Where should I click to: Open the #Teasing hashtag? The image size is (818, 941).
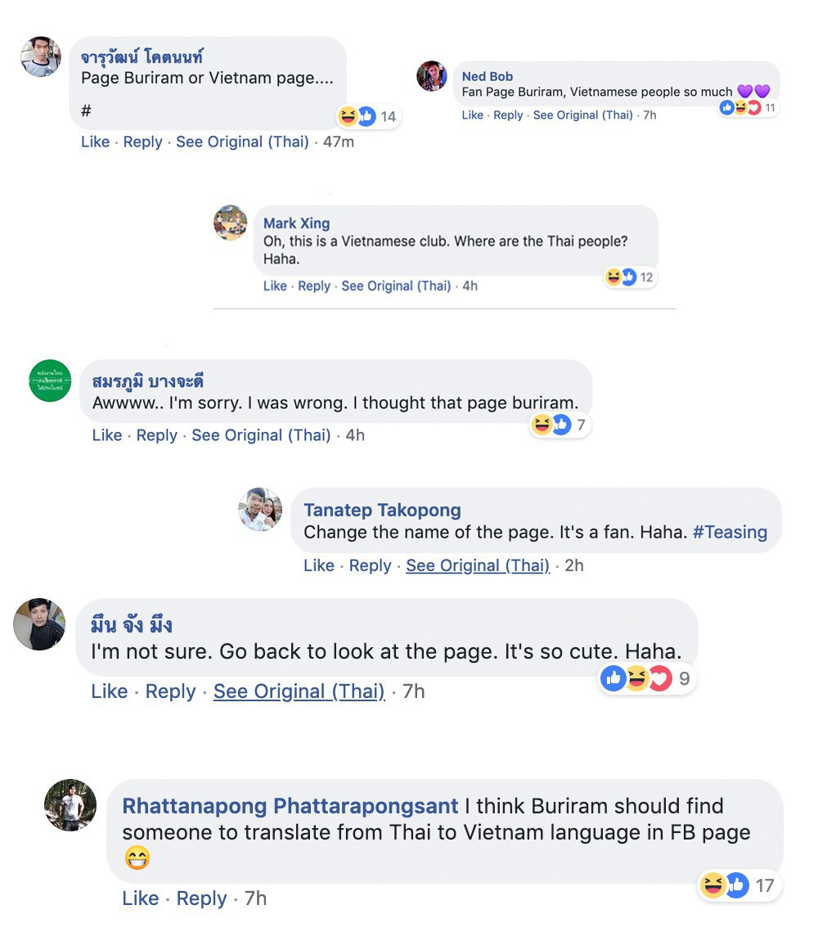(730, 532)
